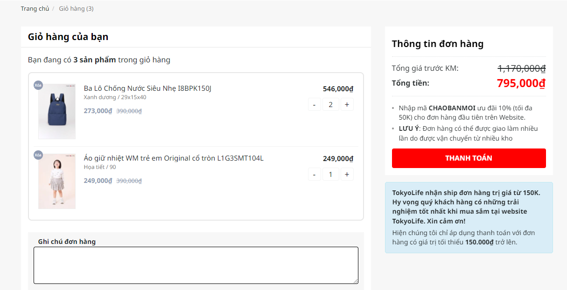Open the Ba Lô Chống Nước Siêu Nhẹ product link
567x290 pixels.
(x=147, y=88)
